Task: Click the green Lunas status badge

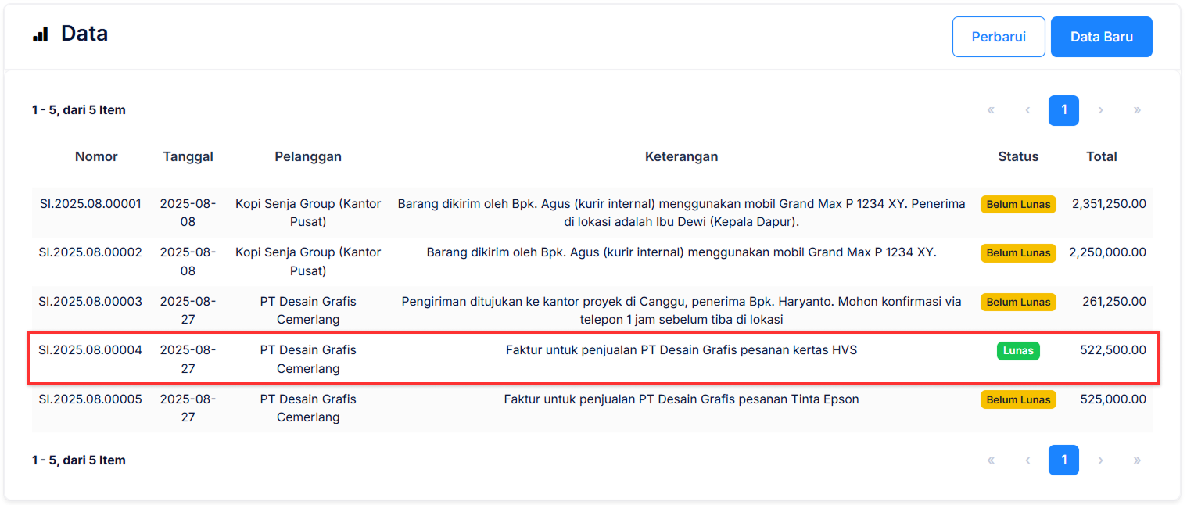Action: [x=1018, y=351]
